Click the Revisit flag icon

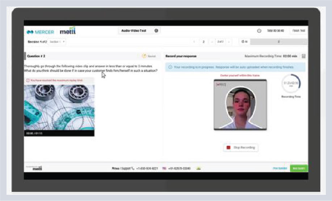point(144,56)
